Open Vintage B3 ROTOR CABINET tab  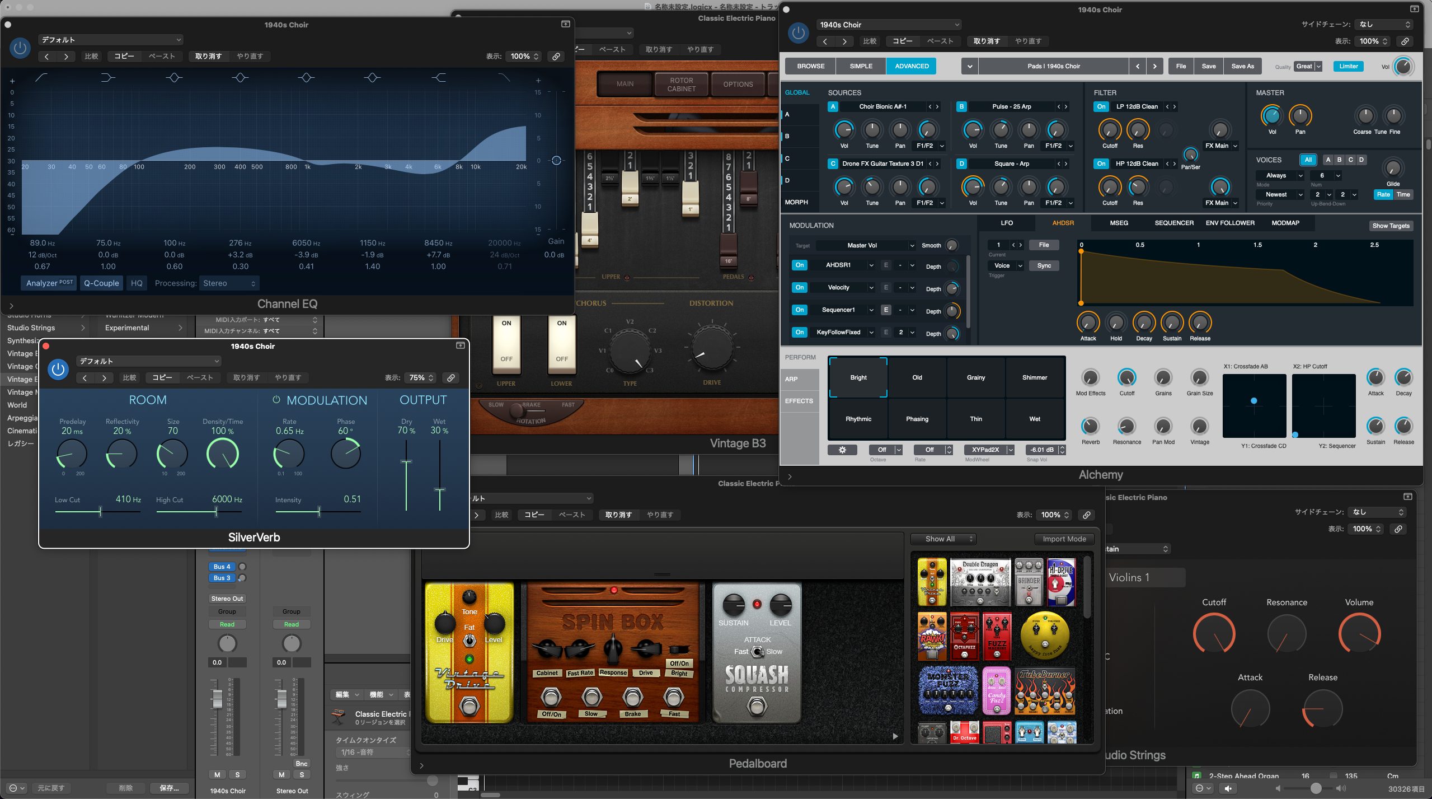pyautogui.click(x=681, y=85)
